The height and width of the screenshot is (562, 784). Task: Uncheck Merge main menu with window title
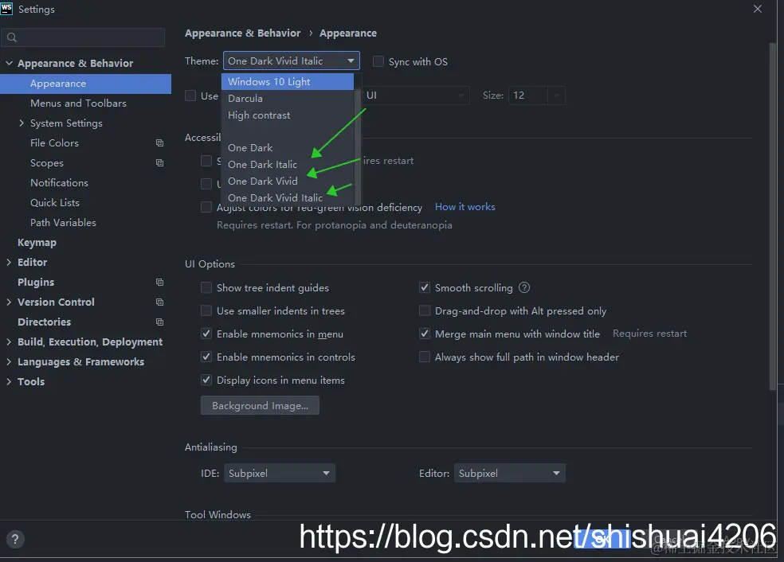click(425, 334)
